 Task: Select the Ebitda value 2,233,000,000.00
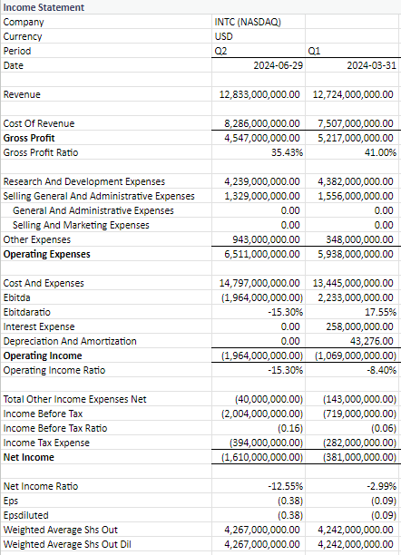[x=356, y=297]
